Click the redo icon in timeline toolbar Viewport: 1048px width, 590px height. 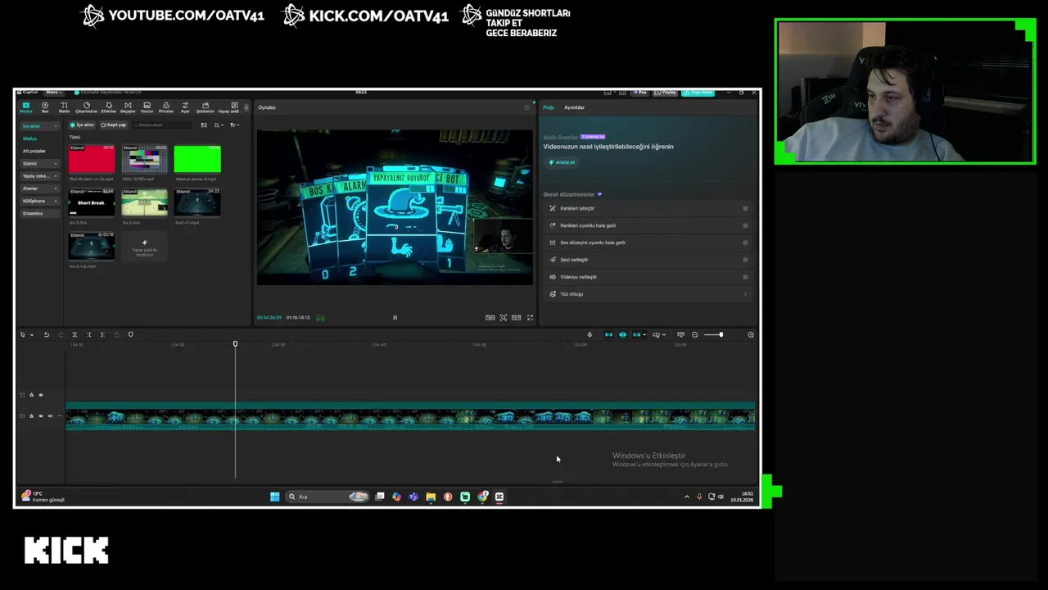tap(60, 334)
